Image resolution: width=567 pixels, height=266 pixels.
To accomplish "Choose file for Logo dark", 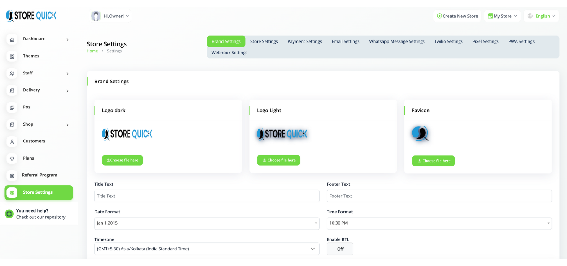I will [122, 160].
